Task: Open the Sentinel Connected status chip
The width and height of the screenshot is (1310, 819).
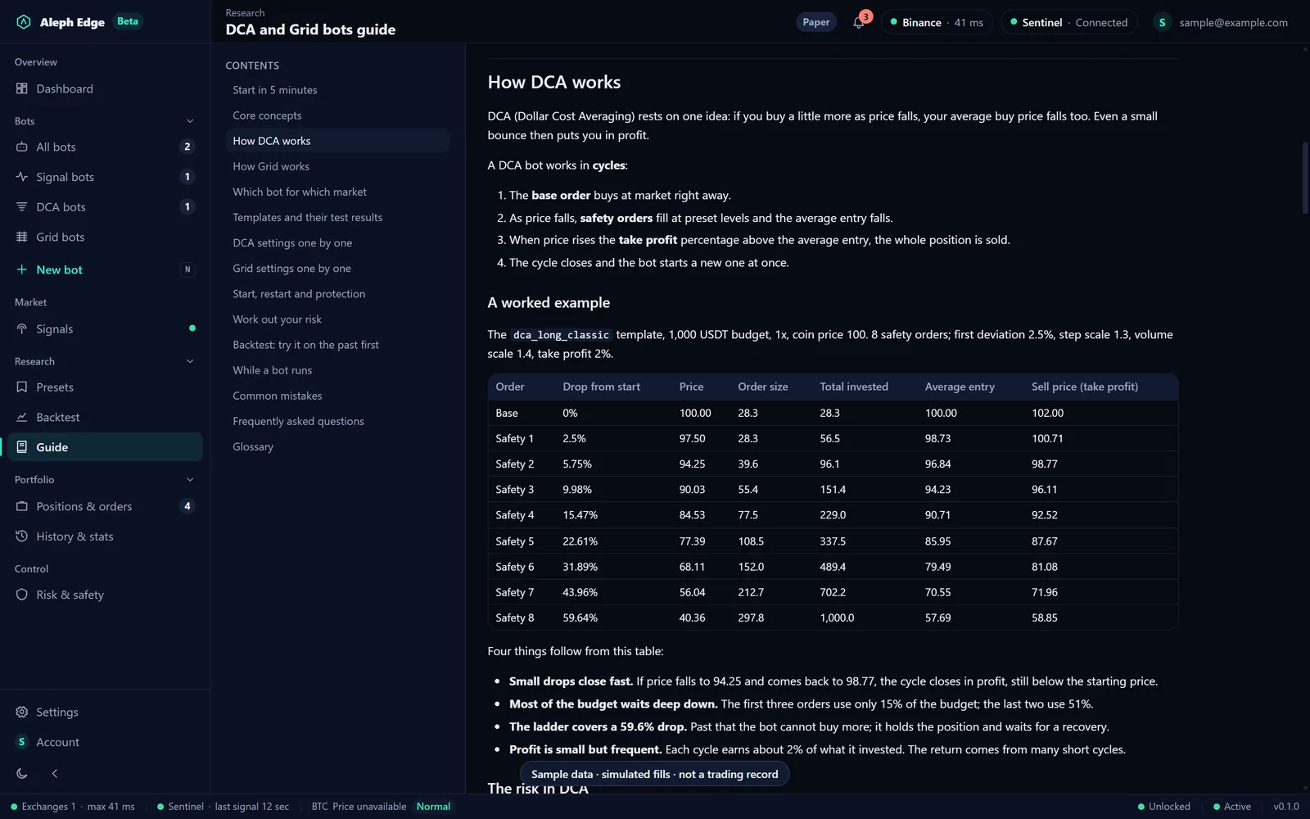Action: (1069, 22)
